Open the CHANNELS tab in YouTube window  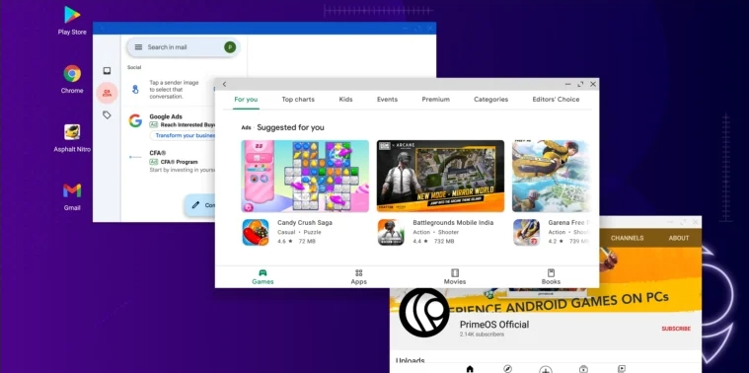(627, 238)
